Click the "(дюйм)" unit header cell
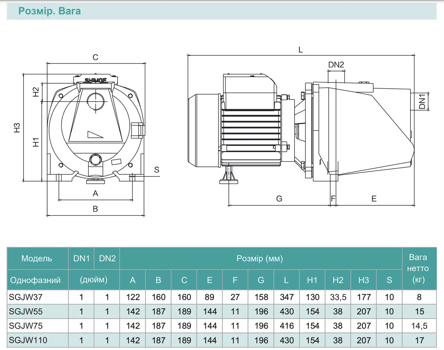This screenshot has height=350, width=444. coord(94,280)
